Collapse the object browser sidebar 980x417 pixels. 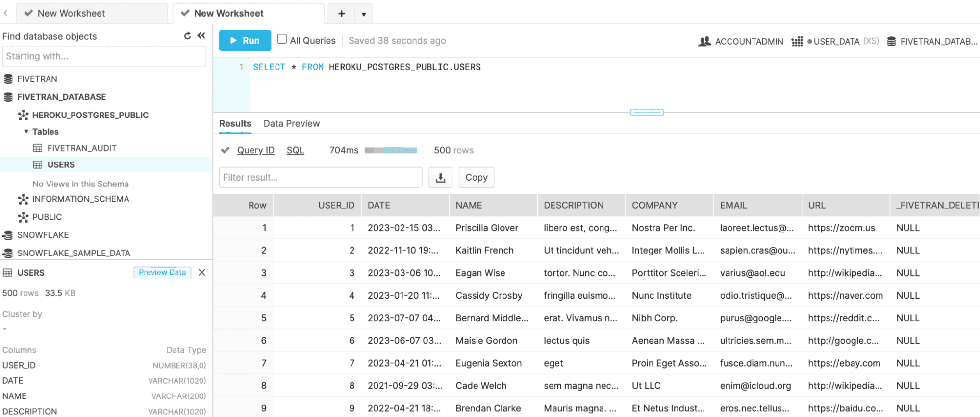(x=201, y=35)
